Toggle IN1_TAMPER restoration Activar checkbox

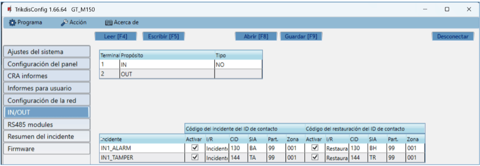coord(315,158)
